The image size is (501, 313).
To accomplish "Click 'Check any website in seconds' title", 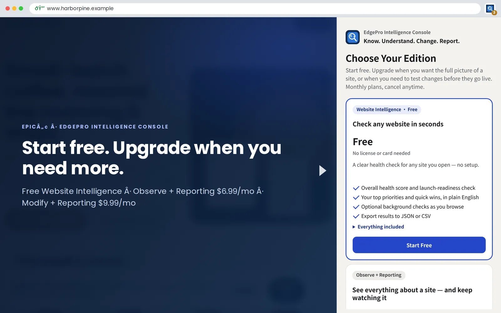I will click(398, 124).
